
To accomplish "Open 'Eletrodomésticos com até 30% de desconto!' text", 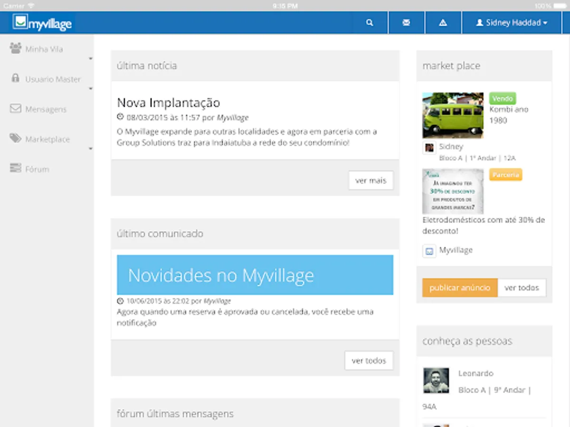I will 484,225.
